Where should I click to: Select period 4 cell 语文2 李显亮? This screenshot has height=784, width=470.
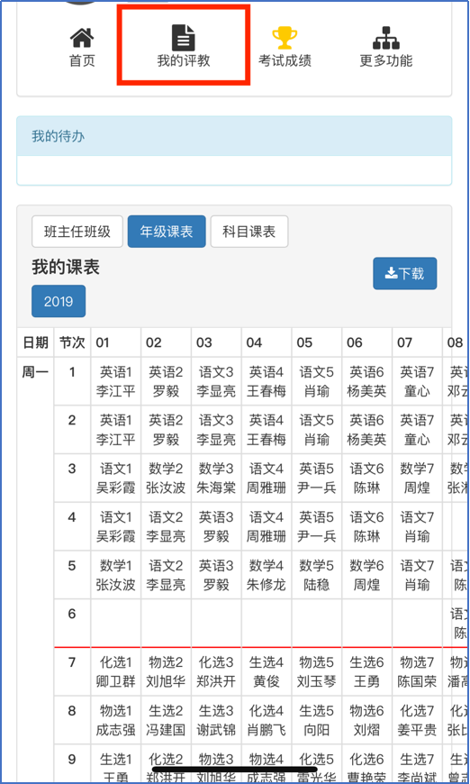click(x=166, y=526)
